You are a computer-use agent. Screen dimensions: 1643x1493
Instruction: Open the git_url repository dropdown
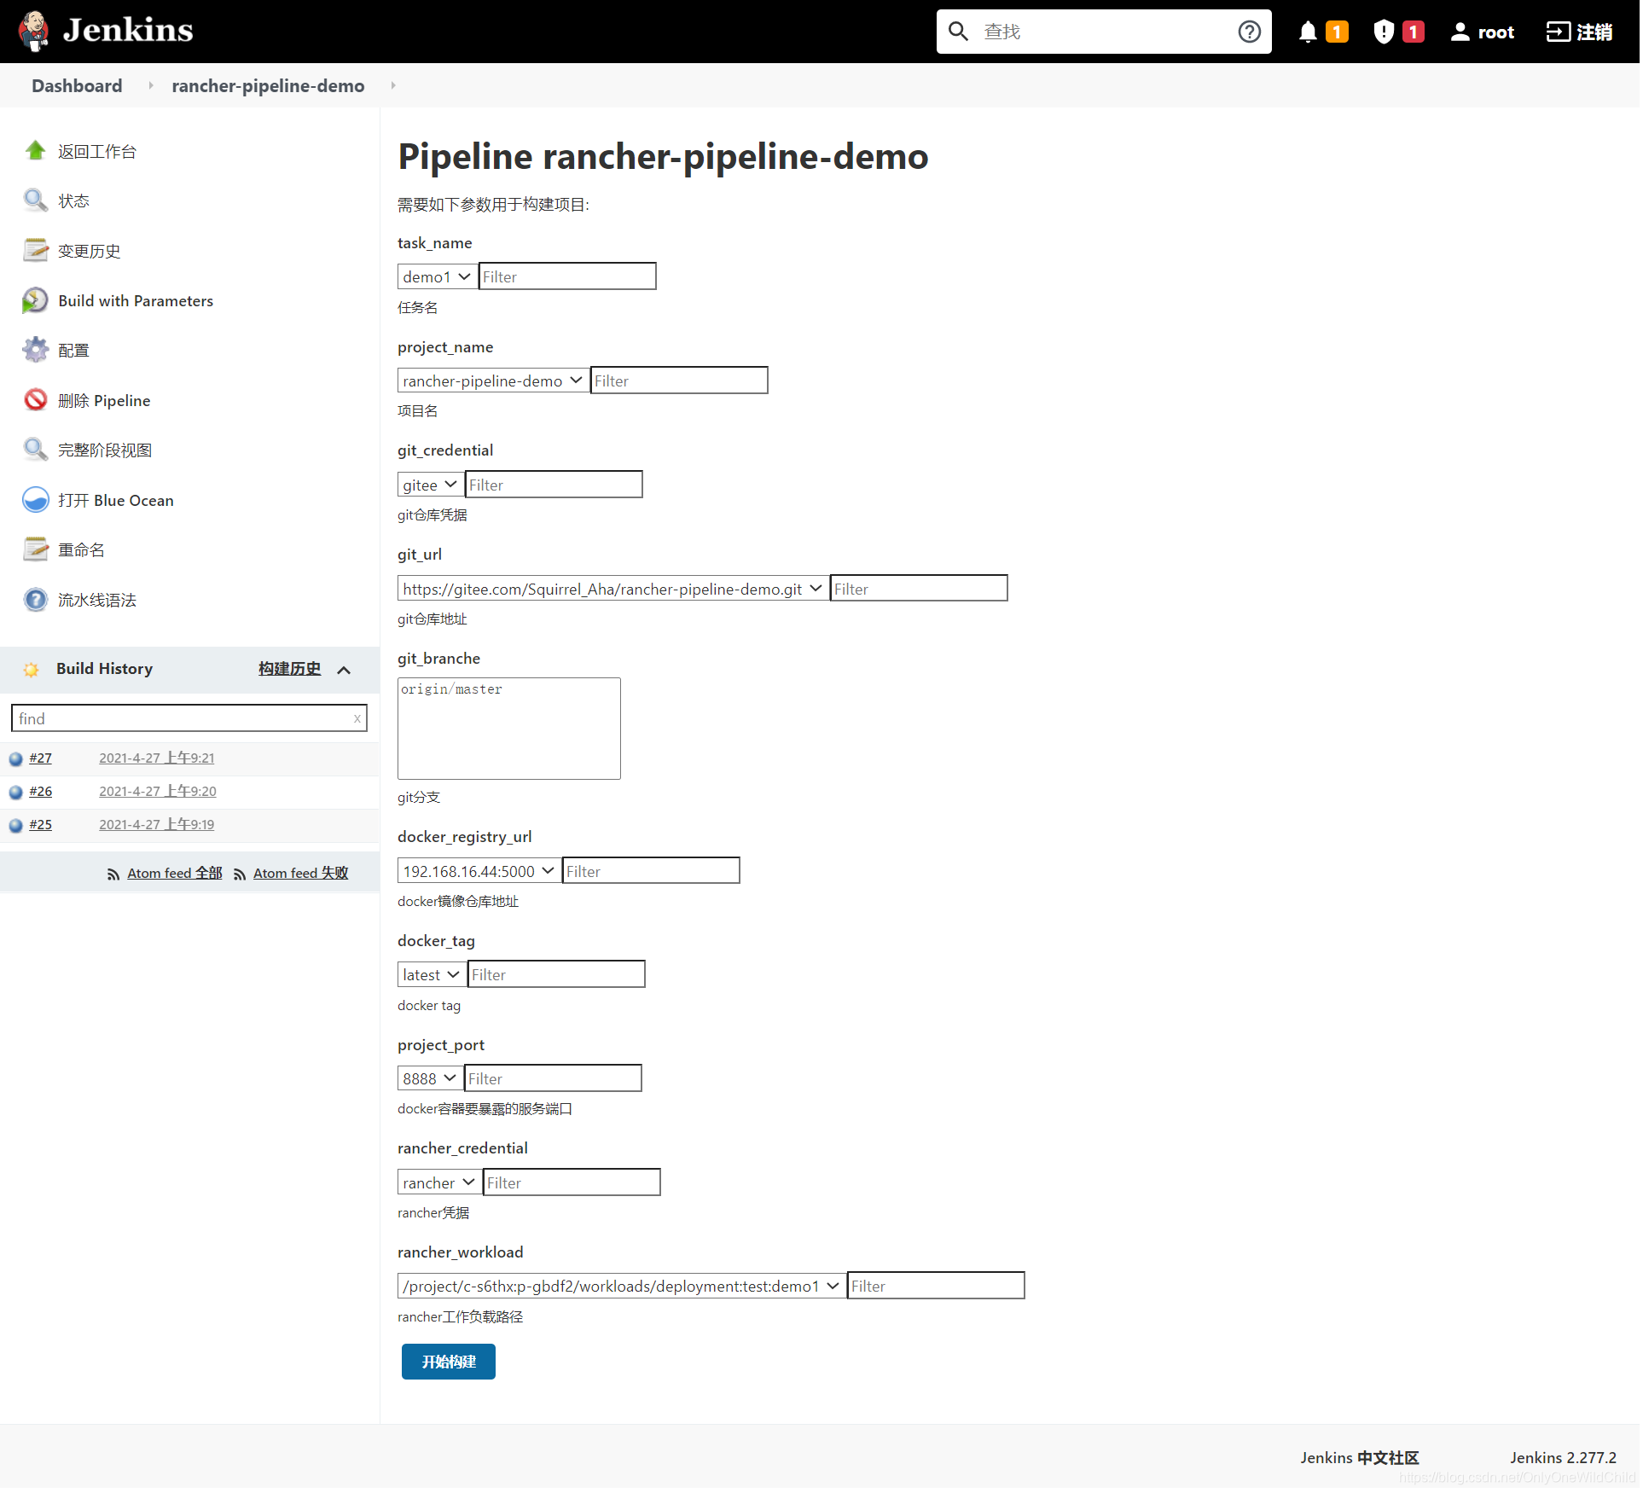click(612, 590)
